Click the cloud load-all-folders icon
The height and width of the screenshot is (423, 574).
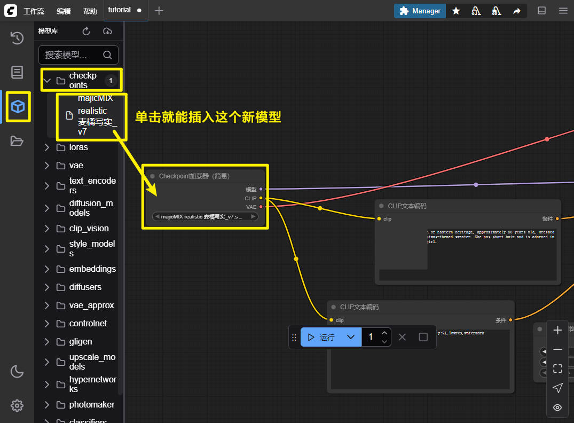[x=107, y=32]
